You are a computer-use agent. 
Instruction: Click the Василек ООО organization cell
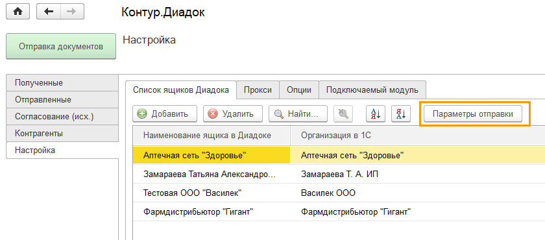click(418, 193)
